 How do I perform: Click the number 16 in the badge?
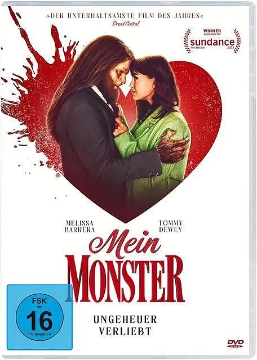point(39,321)
